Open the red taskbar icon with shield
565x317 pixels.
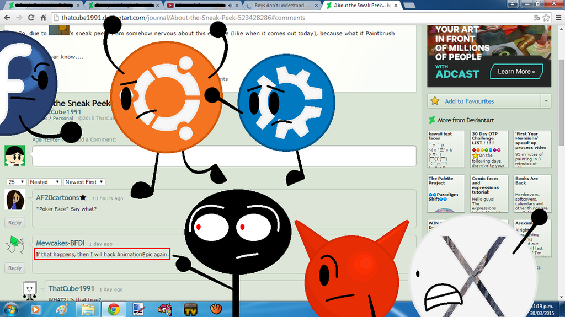(164, 309)
